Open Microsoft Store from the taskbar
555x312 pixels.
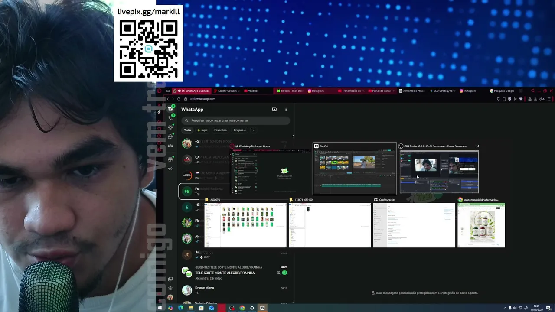pyautogui.click(x=201, y=308)
